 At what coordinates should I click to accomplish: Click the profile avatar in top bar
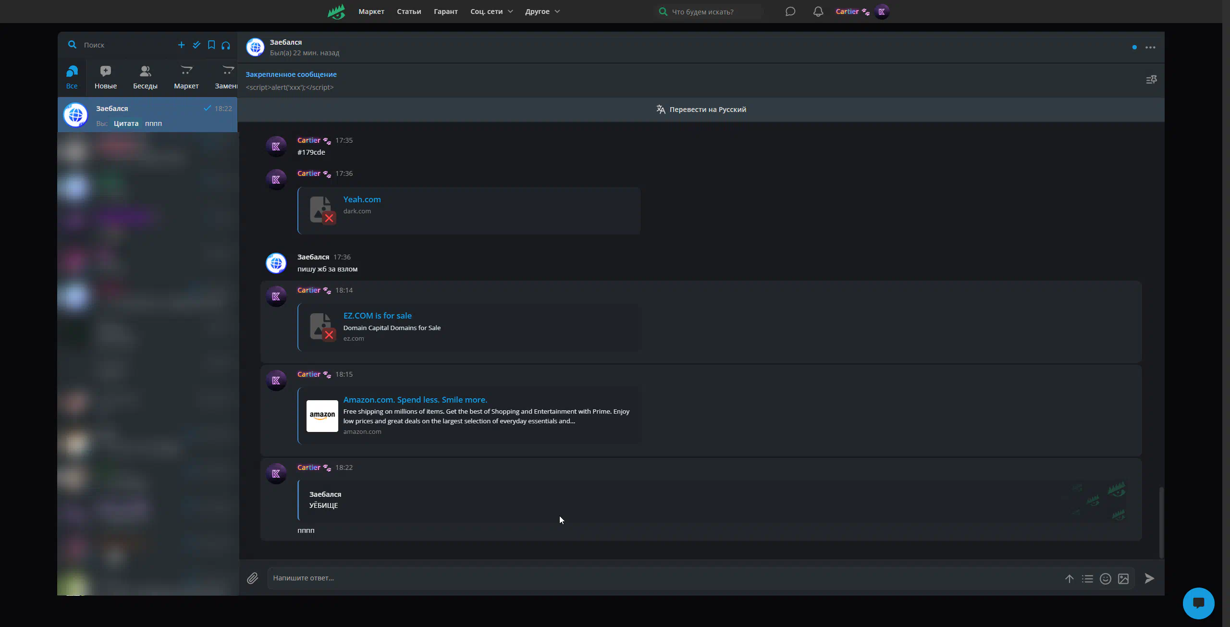[x=882, y=12]
